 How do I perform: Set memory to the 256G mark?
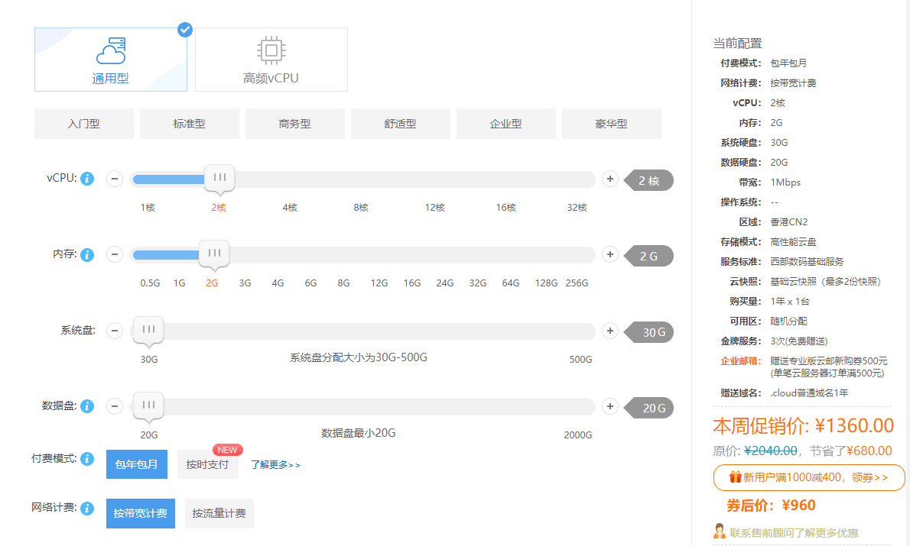click(x=577, y=283)
